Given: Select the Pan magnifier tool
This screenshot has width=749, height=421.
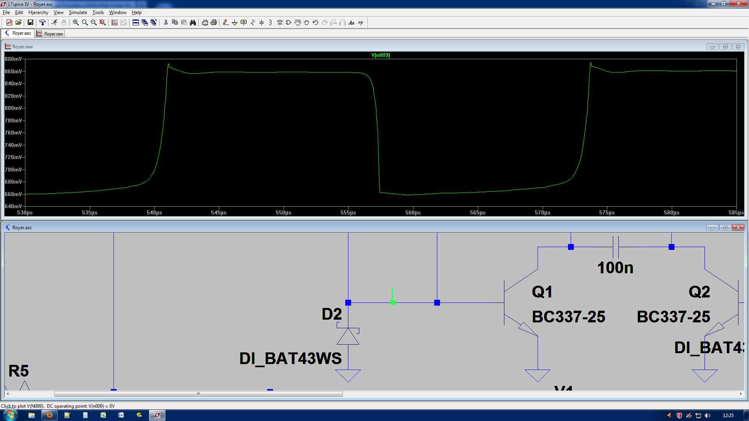Looking at the screenshot, I should (85, 23).
